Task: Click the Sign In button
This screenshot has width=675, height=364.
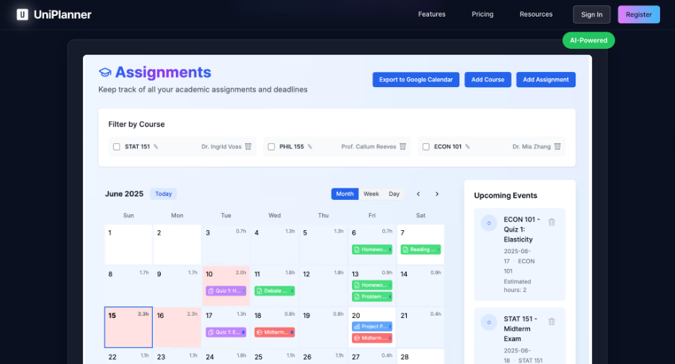Action: pyautogui.click(x=592, y=14)
